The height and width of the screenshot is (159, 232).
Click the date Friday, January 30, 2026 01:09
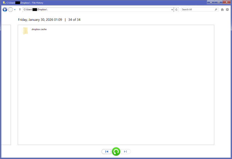click(x=40, y=20)
